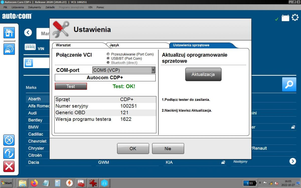Confirm settings with OK button
Image resolution: width=301 pixels, height=188 pixels.
133,149
